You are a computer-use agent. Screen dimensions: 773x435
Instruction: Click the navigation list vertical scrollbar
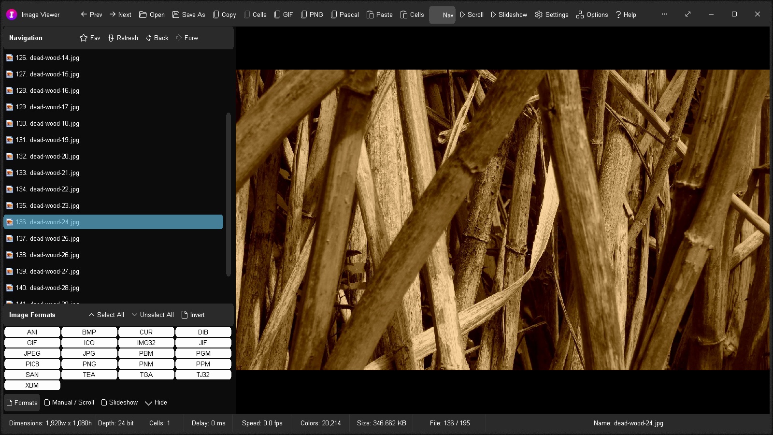point(229,194)
